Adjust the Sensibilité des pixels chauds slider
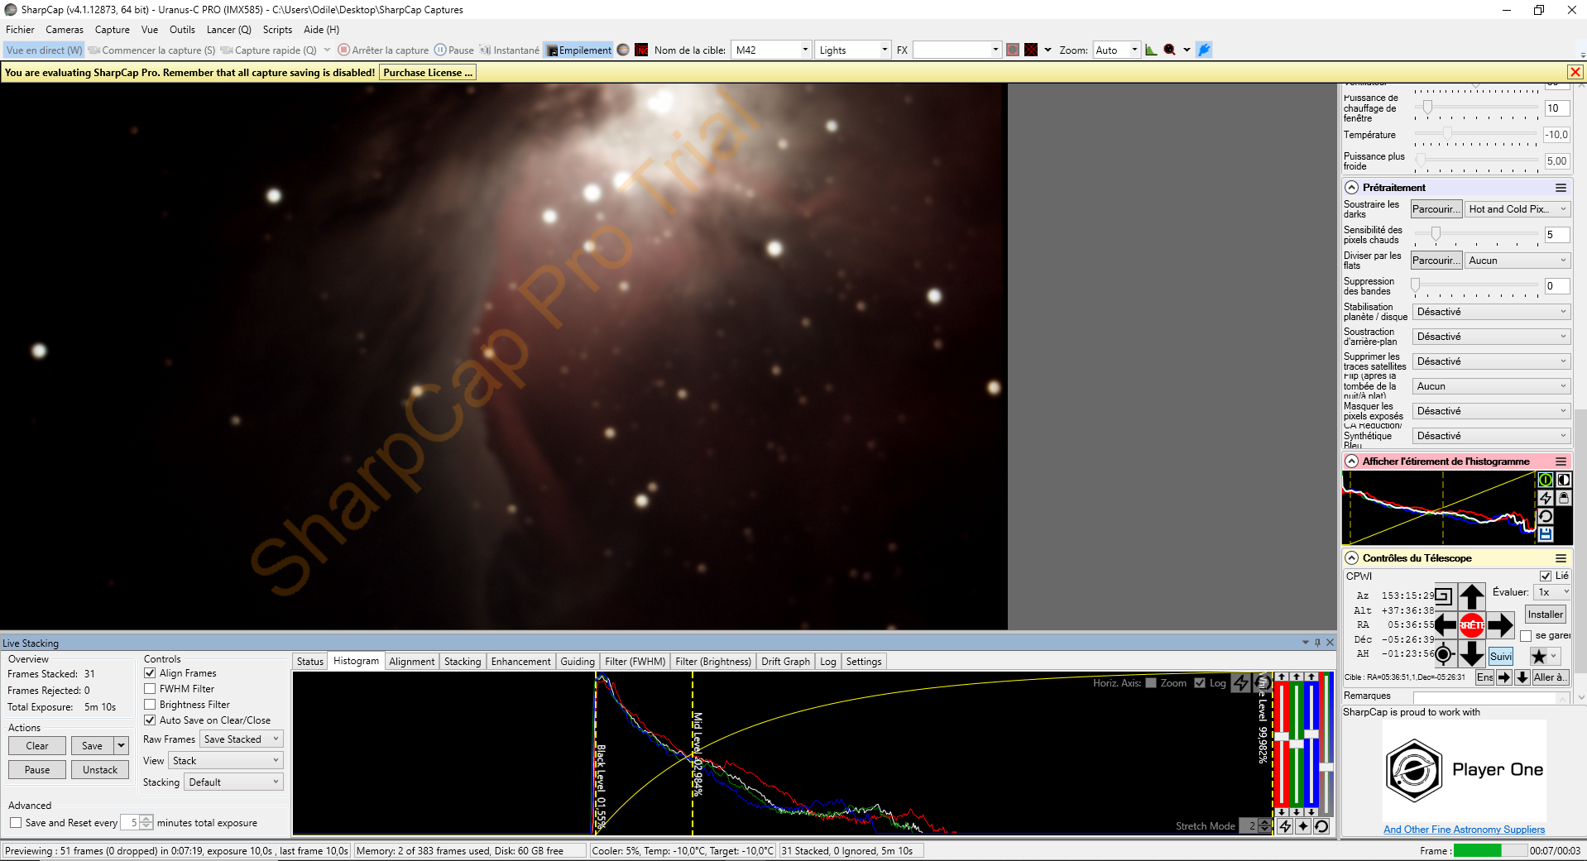Image resolution: width=1587 pixels, height=861 pixels. pos(1477,235)
